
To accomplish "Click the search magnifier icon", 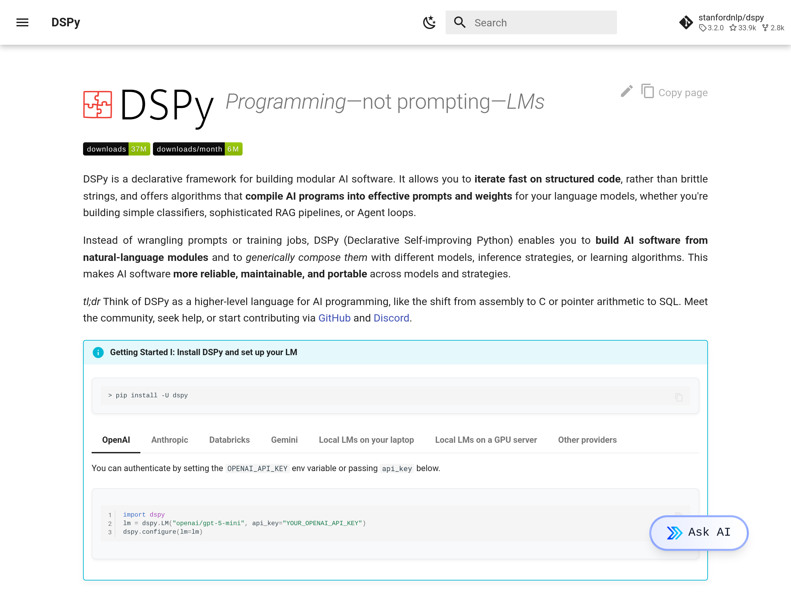I will 459,22.
